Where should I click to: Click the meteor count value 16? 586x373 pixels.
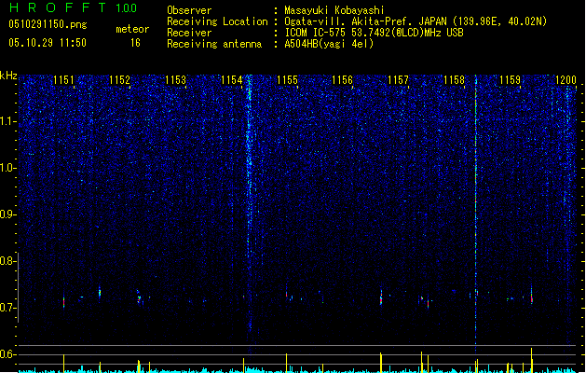coord(135,43)
